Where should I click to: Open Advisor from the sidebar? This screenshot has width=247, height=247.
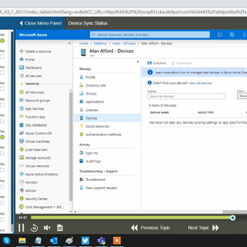pos(28,190)
